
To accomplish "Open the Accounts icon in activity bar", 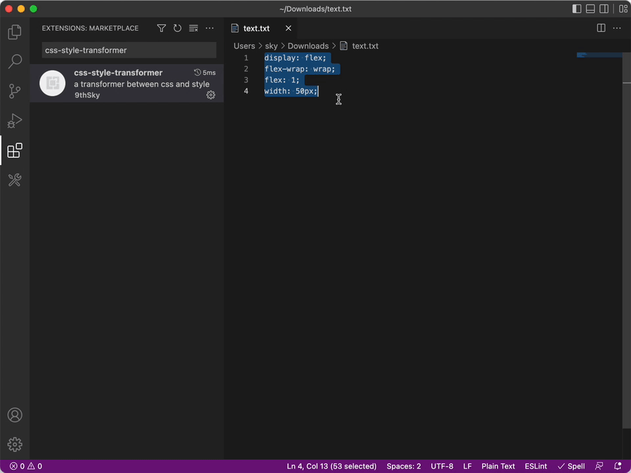I will pyautogui.click(x=14, y=415).
